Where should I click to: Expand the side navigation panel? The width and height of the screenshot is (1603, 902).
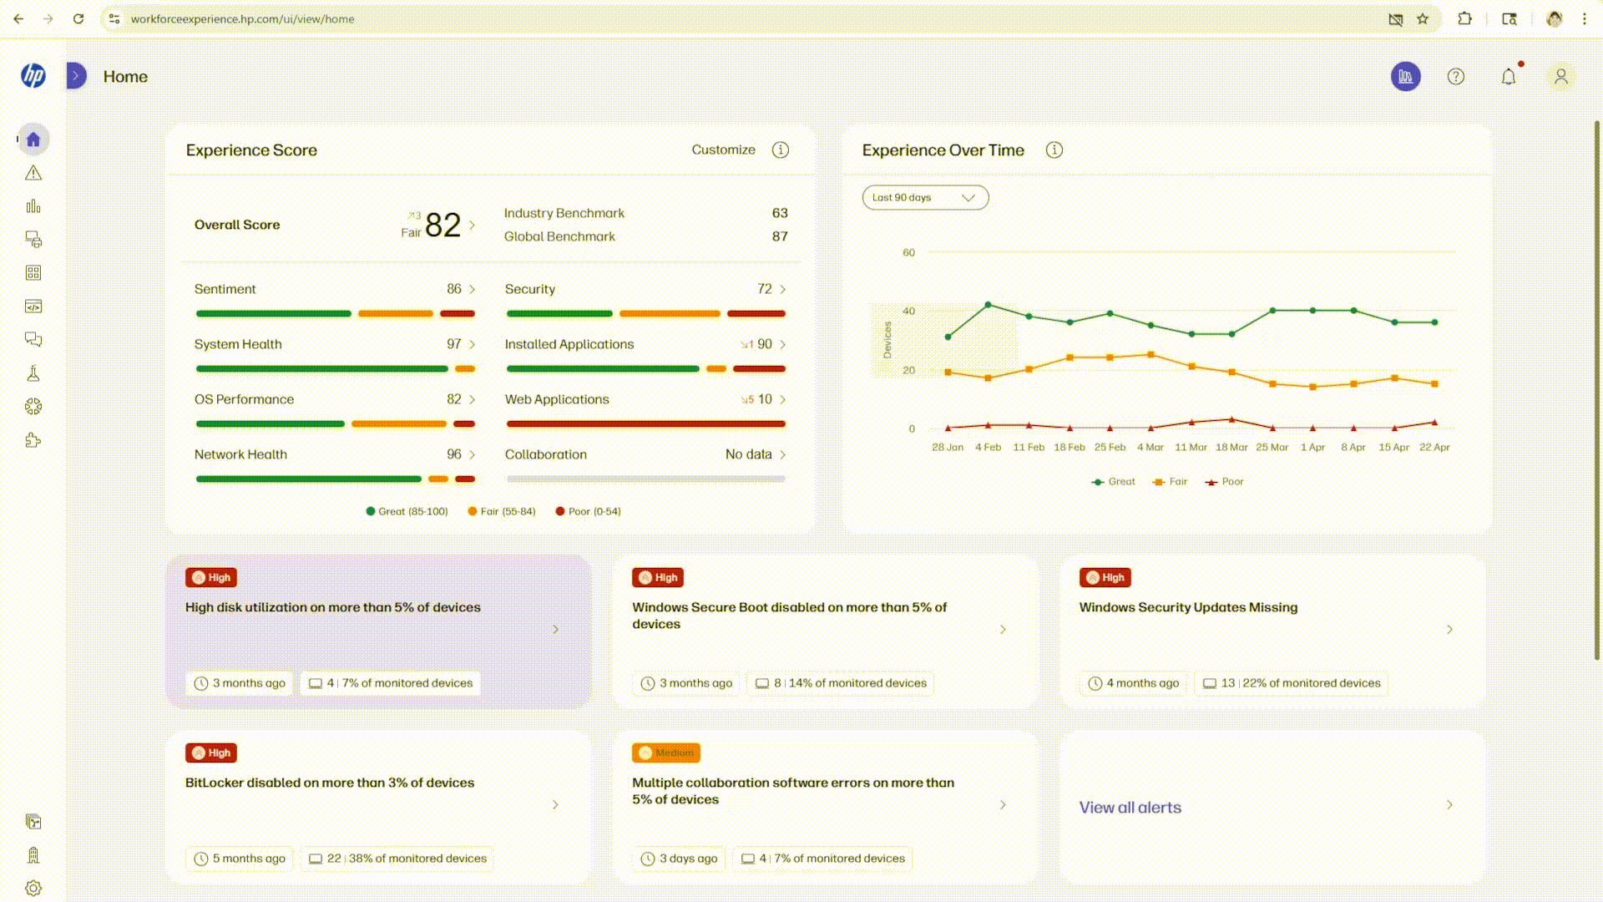point(76,76)
